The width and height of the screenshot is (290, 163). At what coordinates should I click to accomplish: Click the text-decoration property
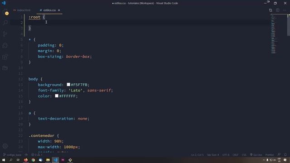[55, 119]
